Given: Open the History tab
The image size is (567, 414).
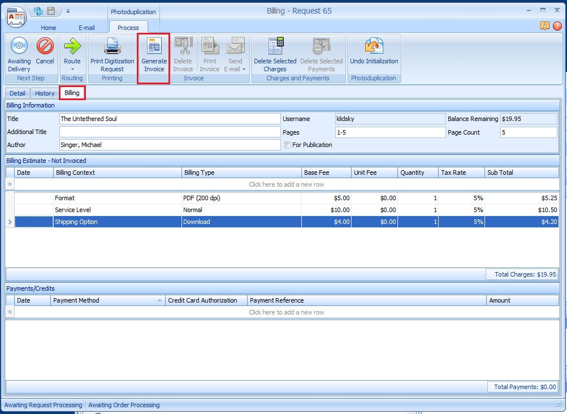Looking at the screenshot, I should [45, 93].
